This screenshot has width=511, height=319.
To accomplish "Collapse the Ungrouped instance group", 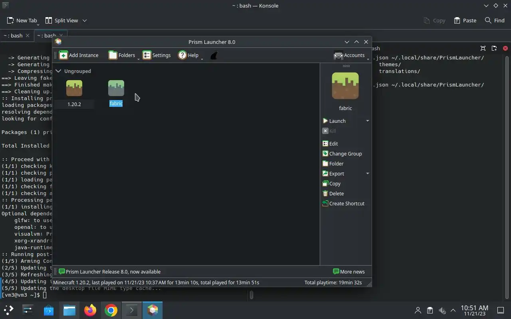I will tap(59, 71).
